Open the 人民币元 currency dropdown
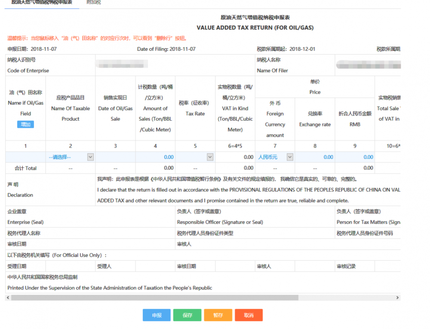 click(x=275, y=157)
